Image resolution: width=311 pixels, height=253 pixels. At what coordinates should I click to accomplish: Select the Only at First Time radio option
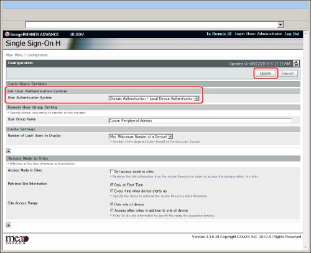(112, 184)
